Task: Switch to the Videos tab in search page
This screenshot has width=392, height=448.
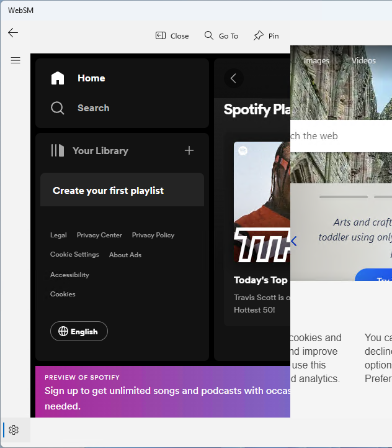Action: (x=363, y=60)
